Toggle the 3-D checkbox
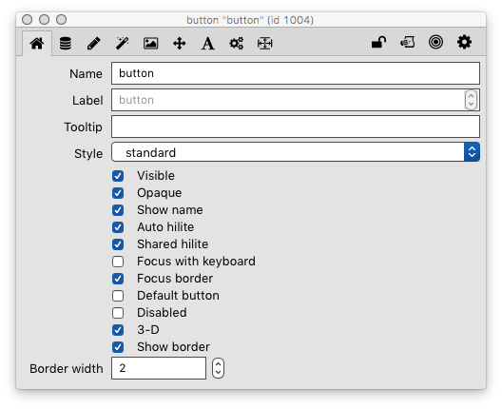 118,330
